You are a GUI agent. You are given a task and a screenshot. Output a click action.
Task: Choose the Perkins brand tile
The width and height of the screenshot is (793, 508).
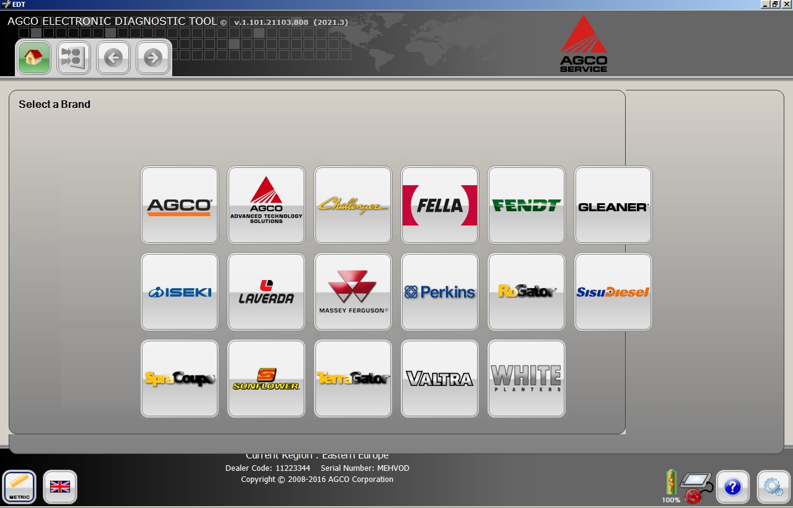click(440, 292)
